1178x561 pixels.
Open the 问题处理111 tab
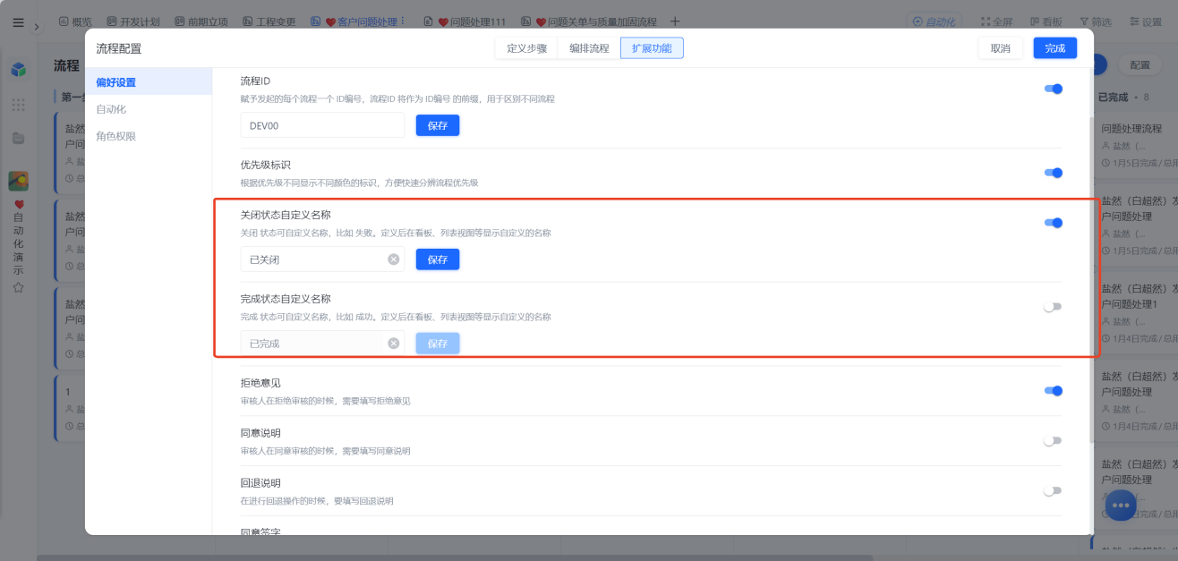click(465, 21)
